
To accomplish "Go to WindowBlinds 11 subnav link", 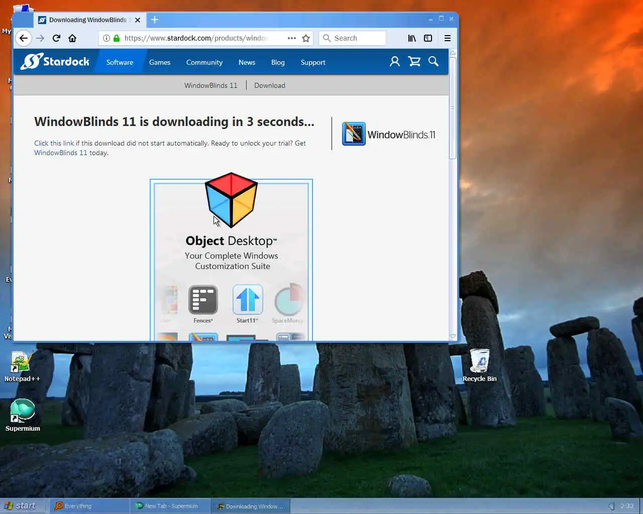I will 210,85.
